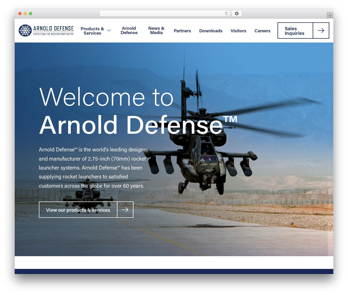Viewport: 348px width, 295px height.
Task: Click the arrow beside View our products & services
Action: [125, 210]
